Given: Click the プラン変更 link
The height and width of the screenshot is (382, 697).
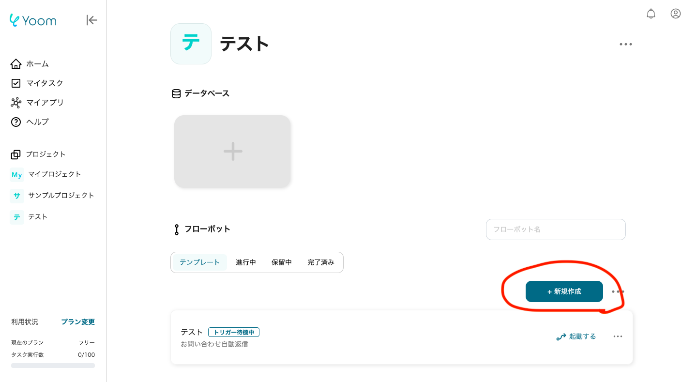Looking at the screenshot, I should click(x=78, y=322).
